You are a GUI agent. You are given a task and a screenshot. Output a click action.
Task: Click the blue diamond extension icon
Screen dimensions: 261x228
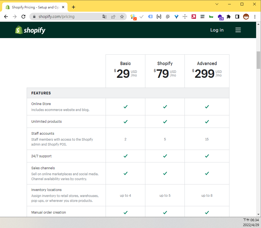pos(176,17)
